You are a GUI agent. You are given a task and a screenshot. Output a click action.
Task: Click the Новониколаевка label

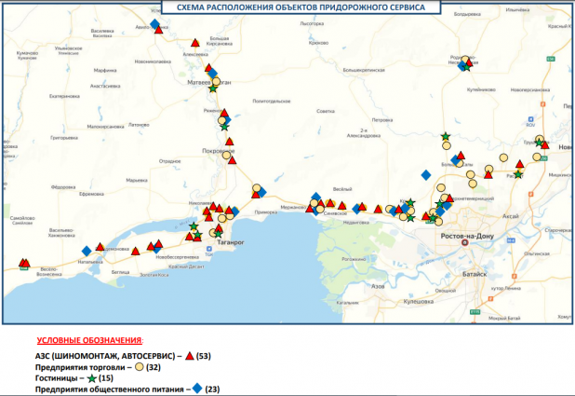coord(153,61)
